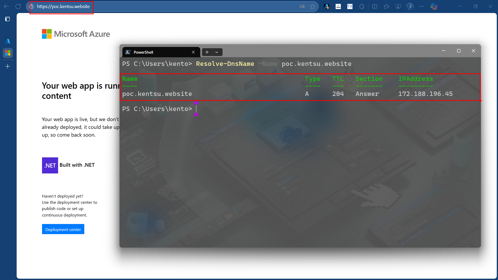
Task: Minimize the browser window
Action: 460,6
